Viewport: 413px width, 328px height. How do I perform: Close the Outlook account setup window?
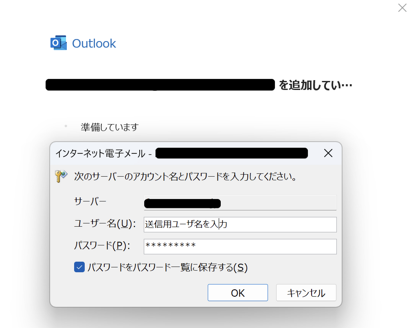coord(402,8)
